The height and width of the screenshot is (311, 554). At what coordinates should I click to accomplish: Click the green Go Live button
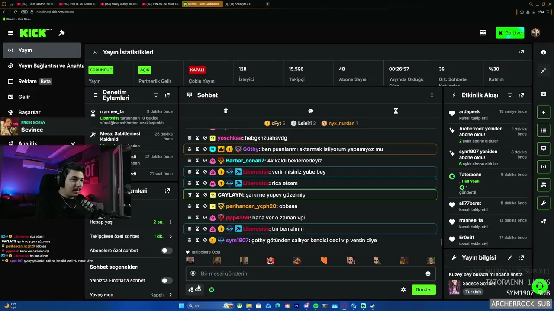point(510,33)
